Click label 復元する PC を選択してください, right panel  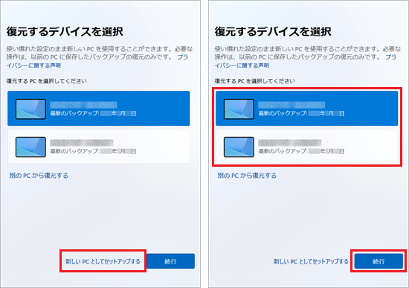point(254,81)
